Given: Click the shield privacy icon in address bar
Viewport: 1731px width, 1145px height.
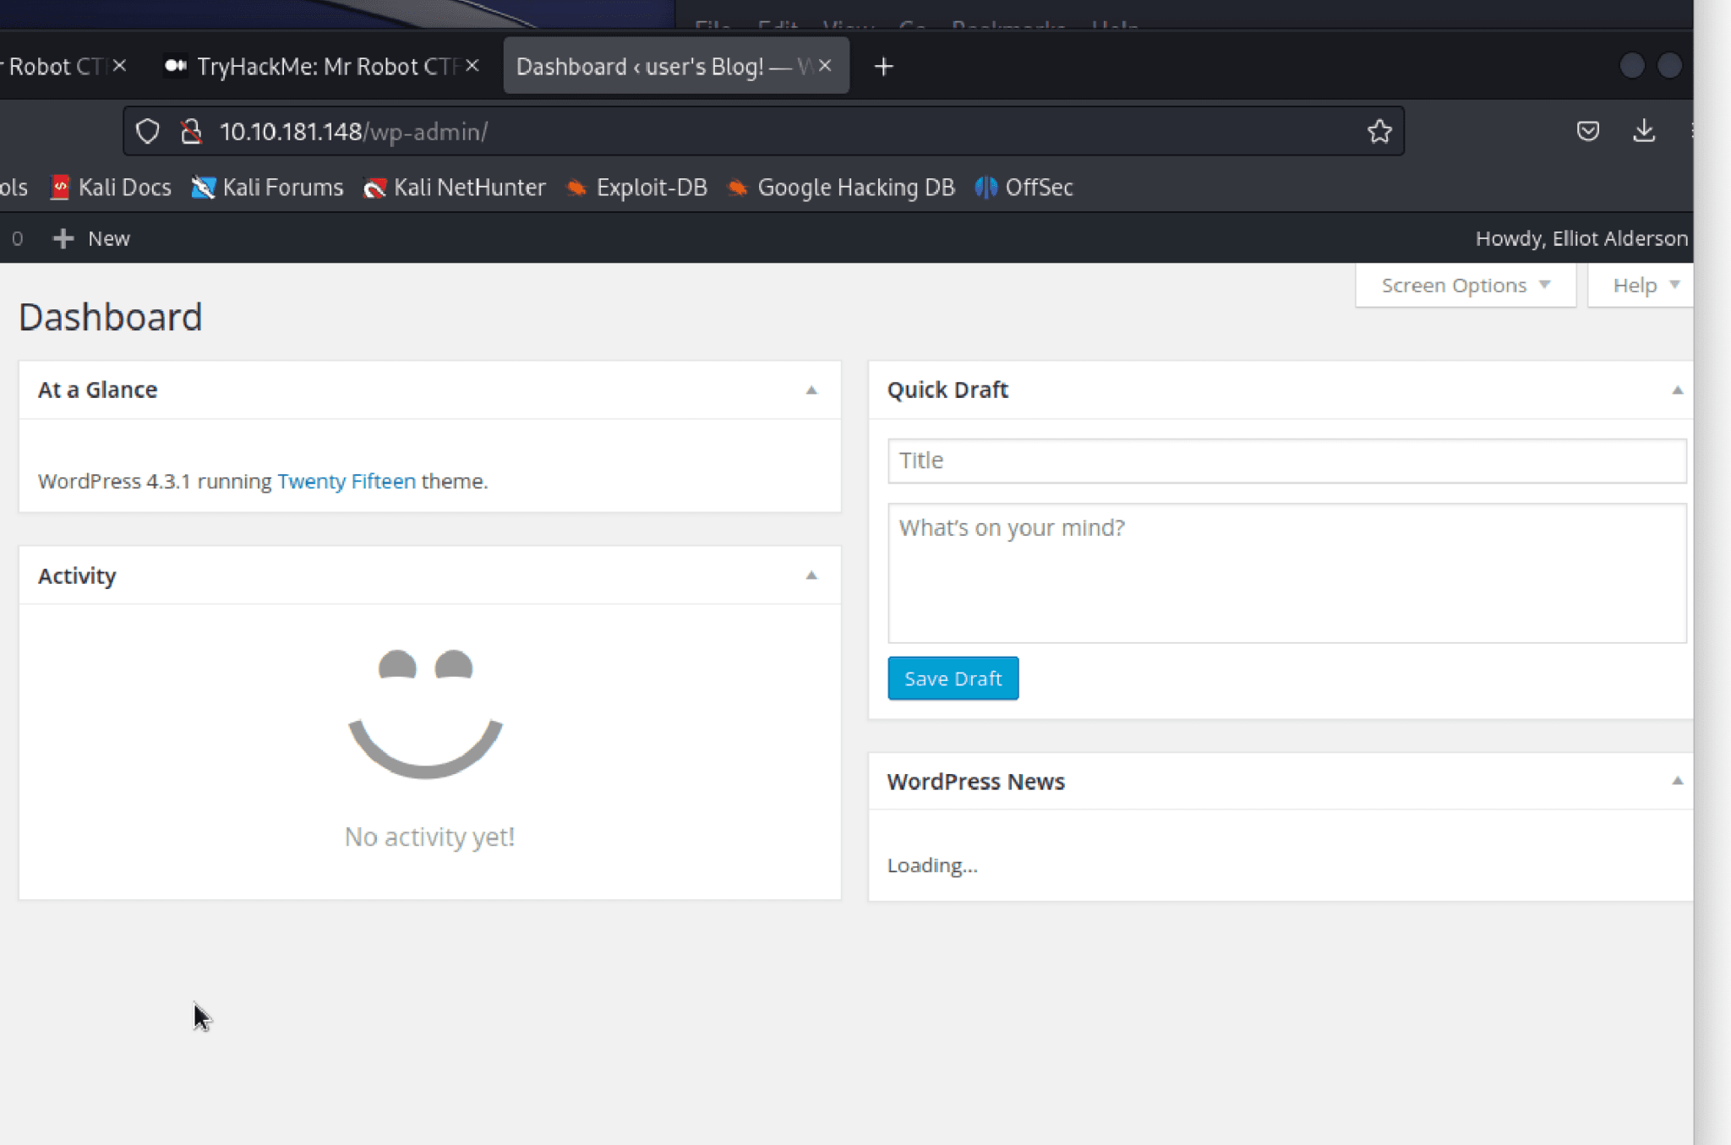Looking at the screenshot, I should (147, 131).
